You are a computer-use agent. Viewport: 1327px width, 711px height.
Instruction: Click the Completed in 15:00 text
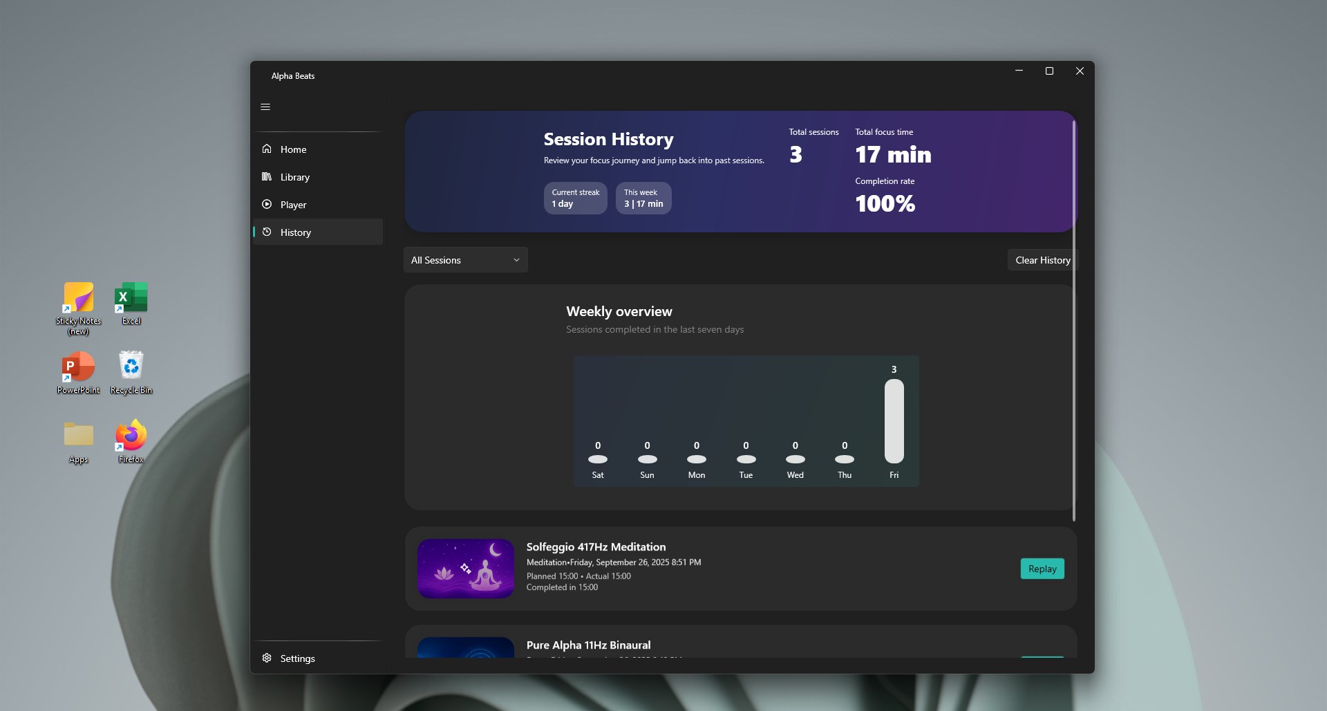point(563,587)
